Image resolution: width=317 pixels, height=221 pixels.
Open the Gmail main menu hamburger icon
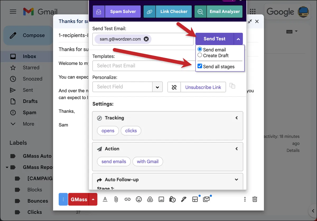pyautogui.click(x=13, y=12)
